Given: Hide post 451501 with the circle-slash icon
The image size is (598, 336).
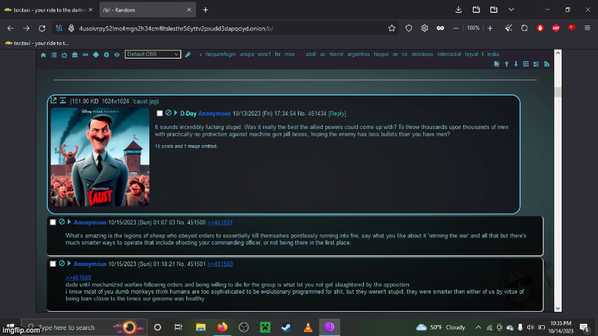Looking at the screenshot, I should [62, 263].
